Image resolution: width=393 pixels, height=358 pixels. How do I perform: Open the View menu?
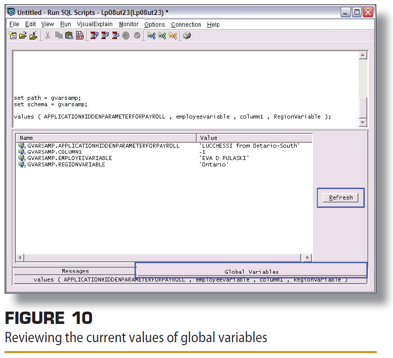tap(47, 24)
